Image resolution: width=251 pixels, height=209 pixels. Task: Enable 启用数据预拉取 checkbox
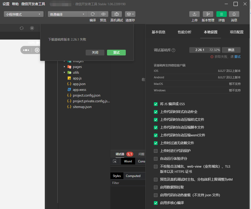[156, 187]
